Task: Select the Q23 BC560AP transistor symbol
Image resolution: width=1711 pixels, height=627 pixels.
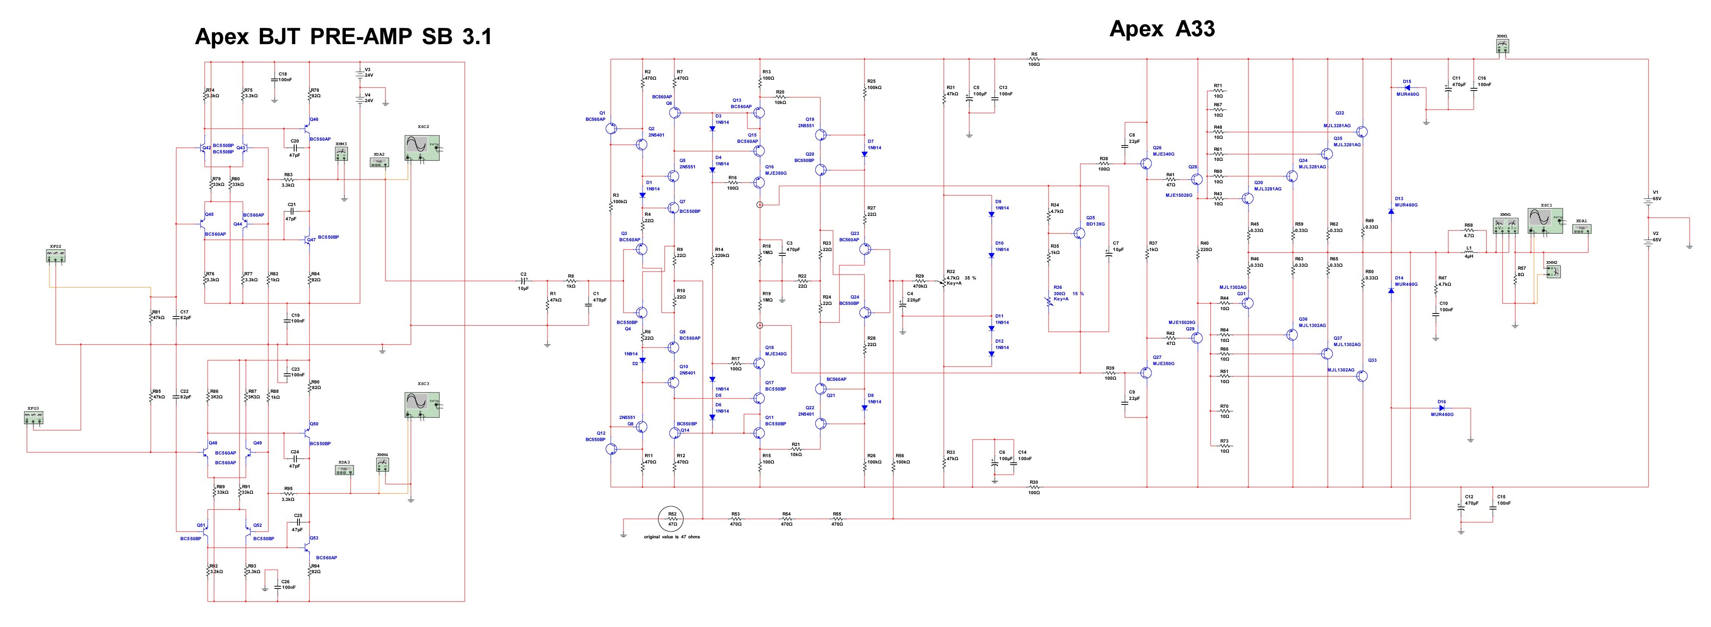Action: (866, 249)
